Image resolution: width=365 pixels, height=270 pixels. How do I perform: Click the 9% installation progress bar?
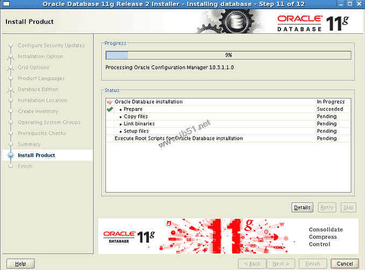pyautogui.click(x=228, y=55)
